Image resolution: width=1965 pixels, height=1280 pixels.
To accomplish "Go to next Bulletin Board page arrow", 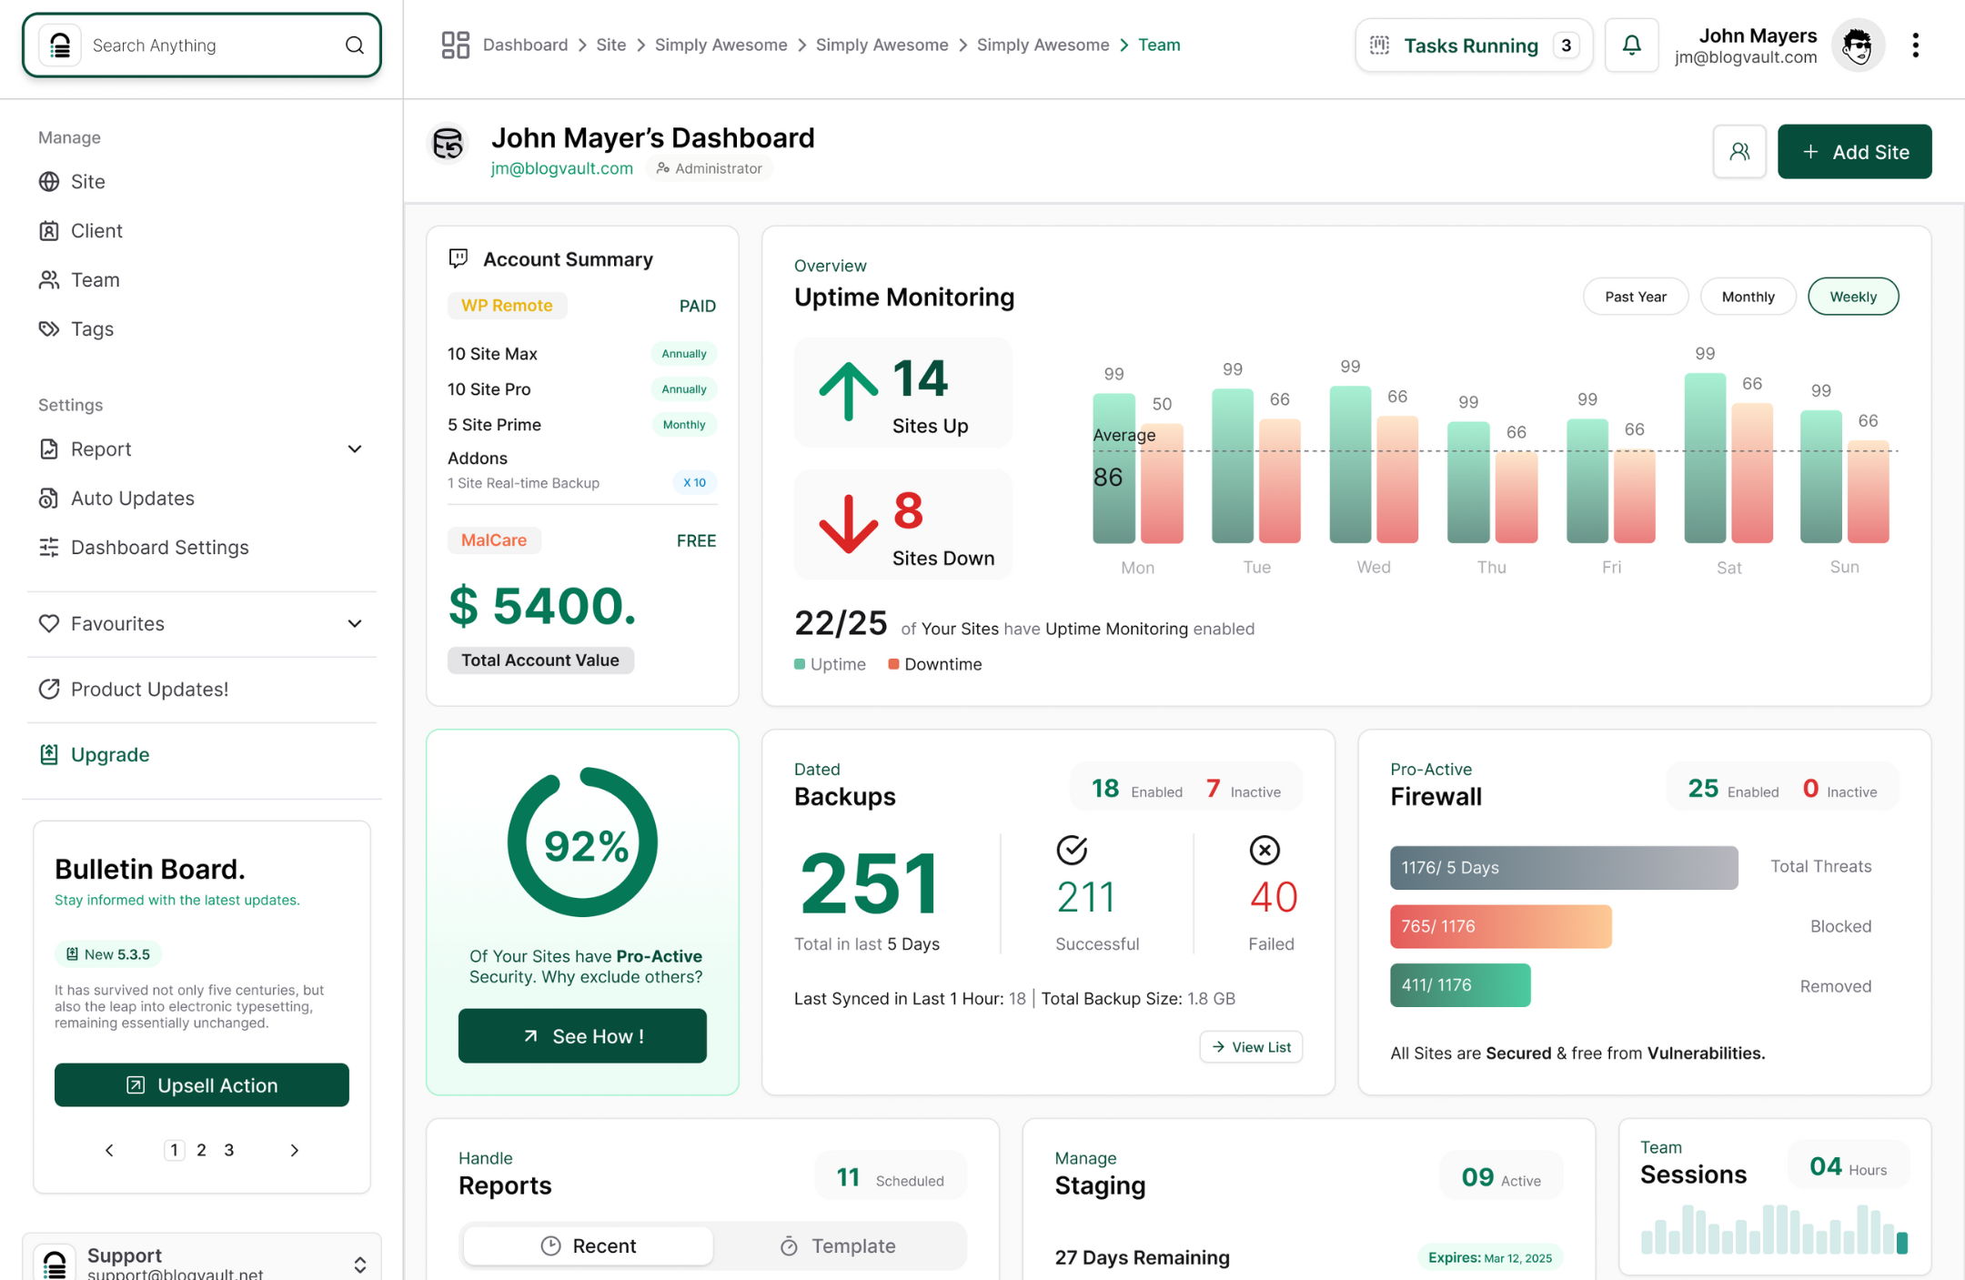I will 294,1150.
